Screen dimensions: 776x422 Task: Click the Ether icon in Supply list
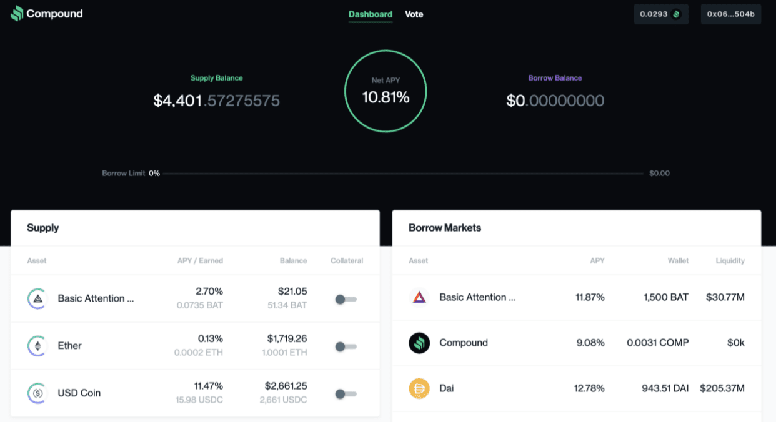[x=37, y=346]
